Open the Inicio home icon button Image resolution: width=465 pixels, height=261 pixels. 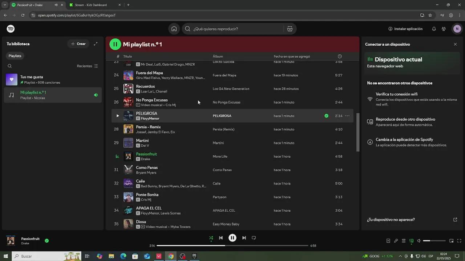(174, 29)
